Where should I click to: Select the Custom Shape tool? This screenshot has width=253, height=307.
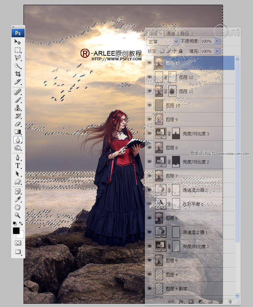tap(18, 182)
